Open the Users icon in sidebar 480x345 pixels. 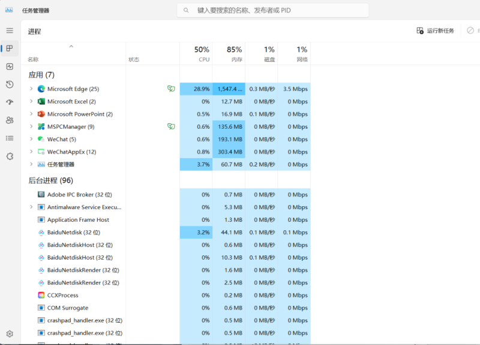click(10, 120)
